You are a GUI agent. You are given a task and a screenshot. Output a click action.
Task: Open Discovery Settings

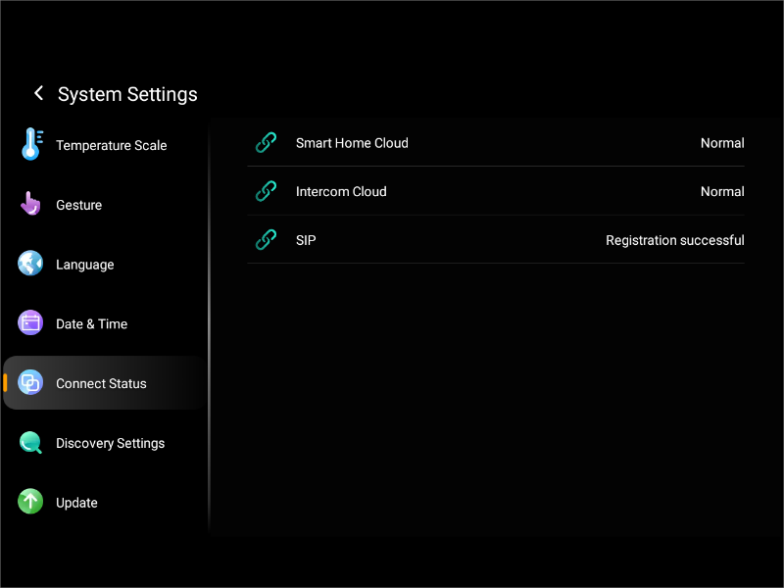coord(110,443)
